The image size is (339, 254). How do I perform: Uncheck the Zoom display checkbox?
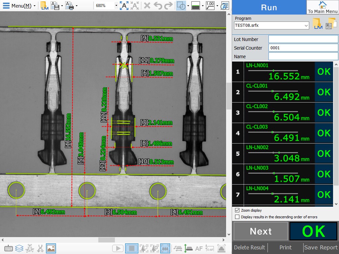point(237,210)
